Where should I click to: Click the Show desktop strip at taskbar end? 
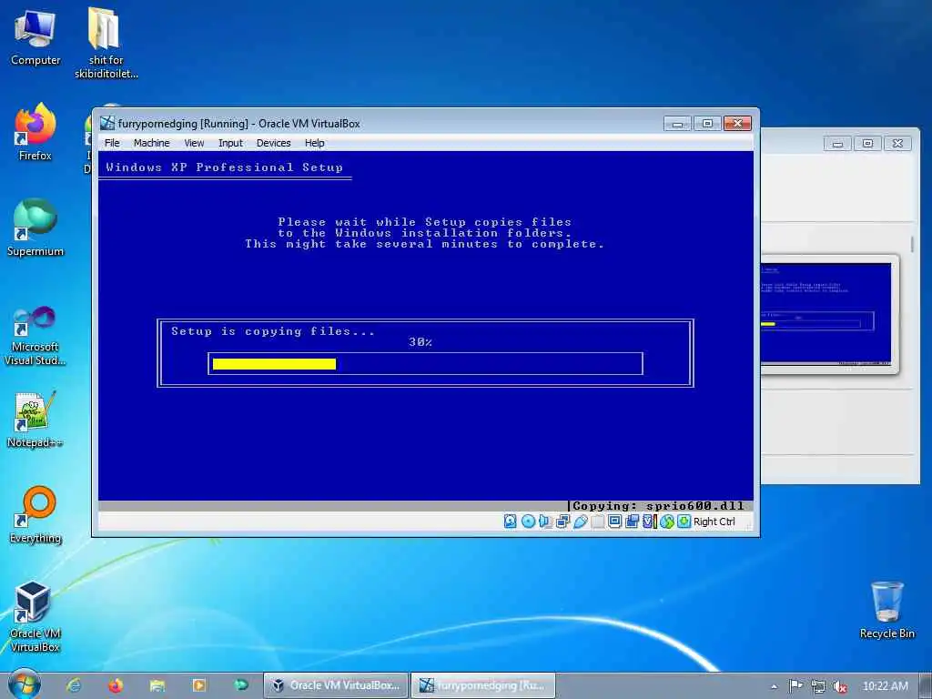coord(926,685)
